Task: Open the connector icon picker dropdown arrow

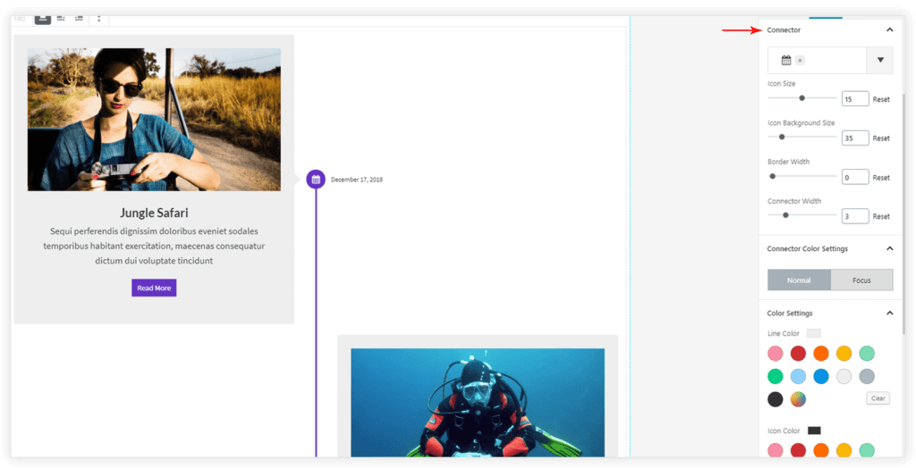Action: [x=880, y=60]
